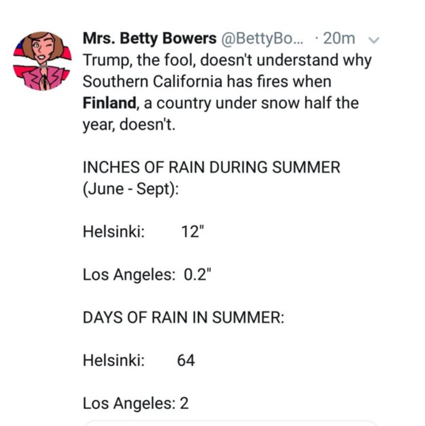Select the value 64 for Helsinki
425x426 pixels.
[186, 360]
